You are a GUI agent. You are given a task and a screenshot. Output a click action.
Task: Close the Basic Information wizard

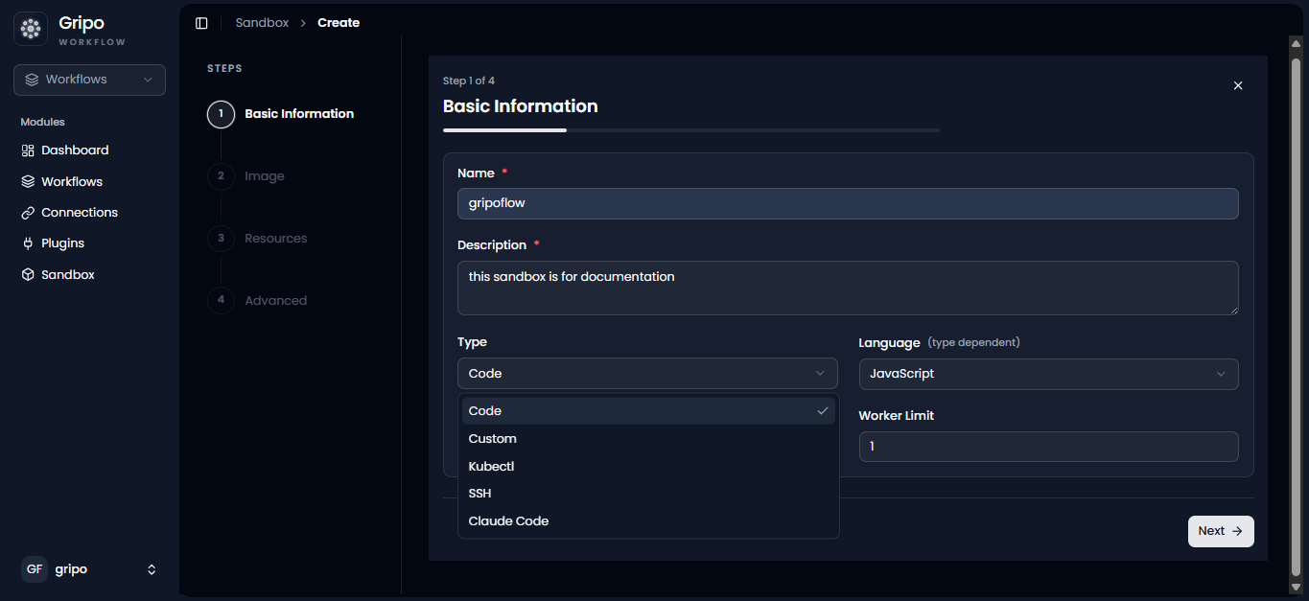click(x=1238, y=85)
